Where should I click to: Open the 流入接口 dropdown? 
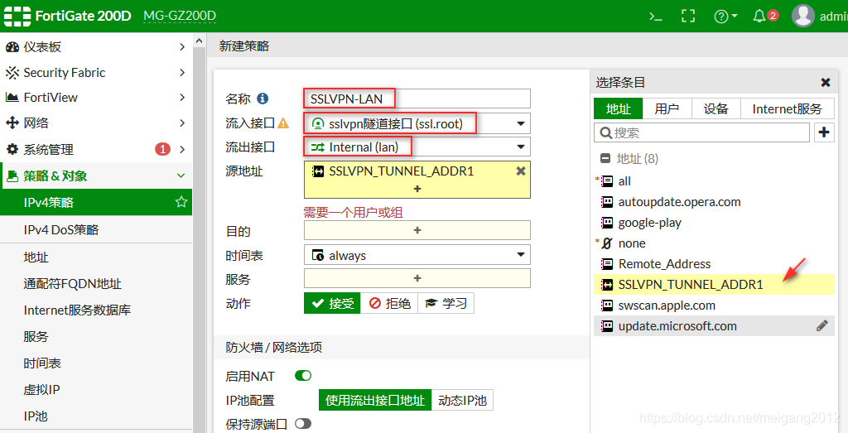[417, 124]
